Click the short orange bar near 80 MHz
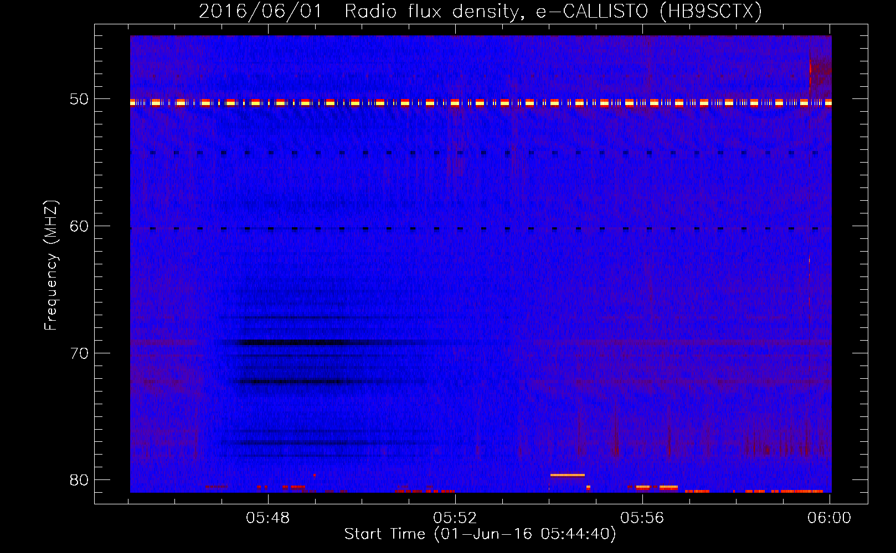The height and width of the screenshot is (553, 896). [x=568, y=475]
